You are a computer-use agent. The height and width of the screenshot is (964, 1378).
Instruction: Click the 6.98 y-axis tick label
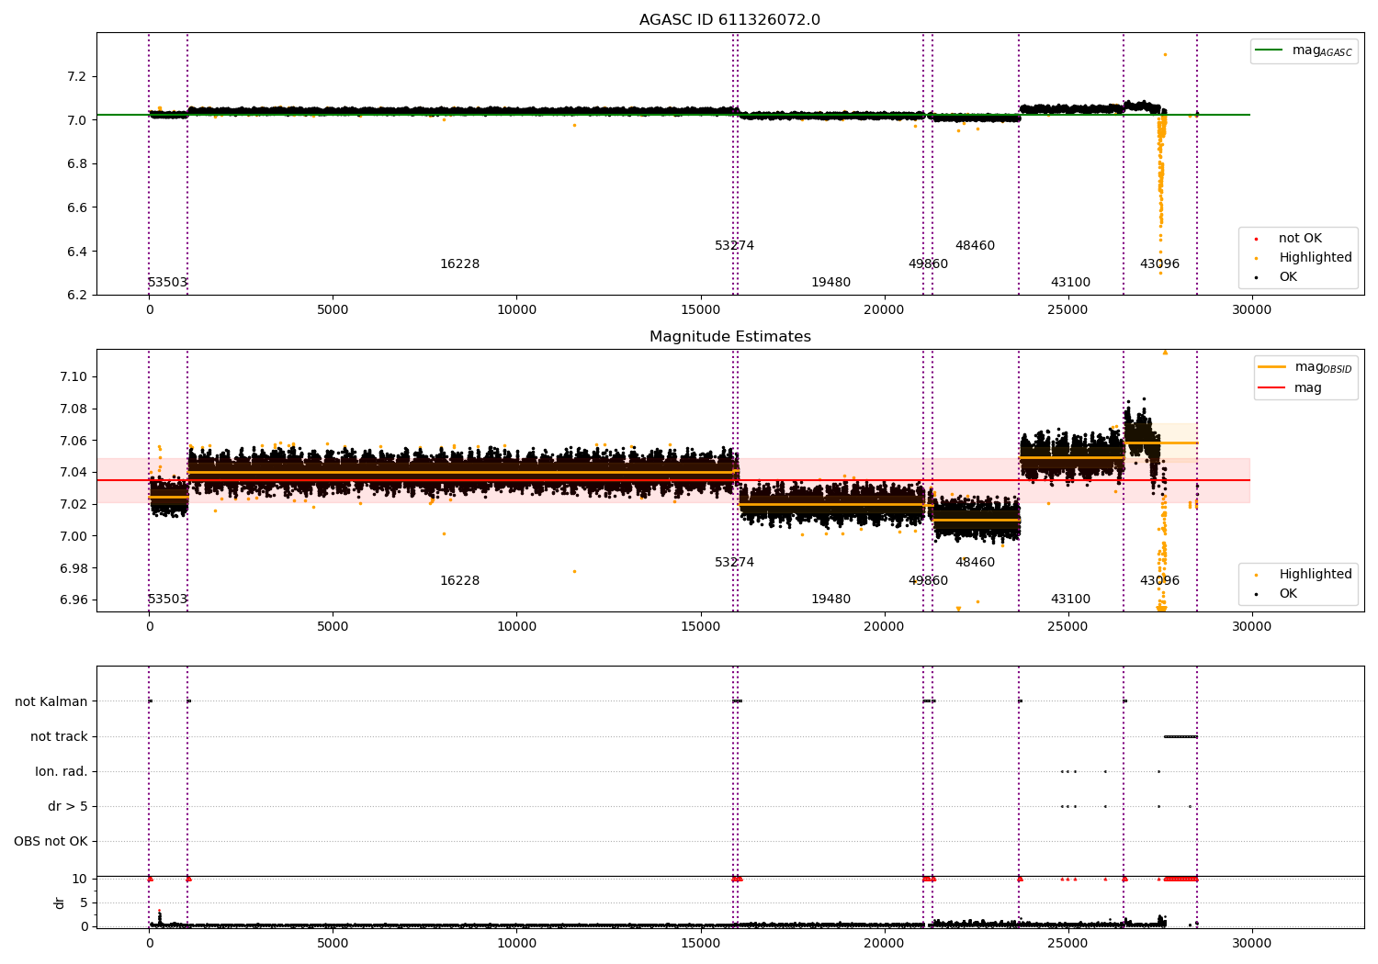click(73, 568)
